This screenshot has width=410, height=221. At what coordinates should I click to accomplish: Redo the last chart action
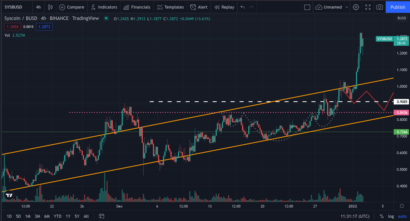tap(251, 7)
